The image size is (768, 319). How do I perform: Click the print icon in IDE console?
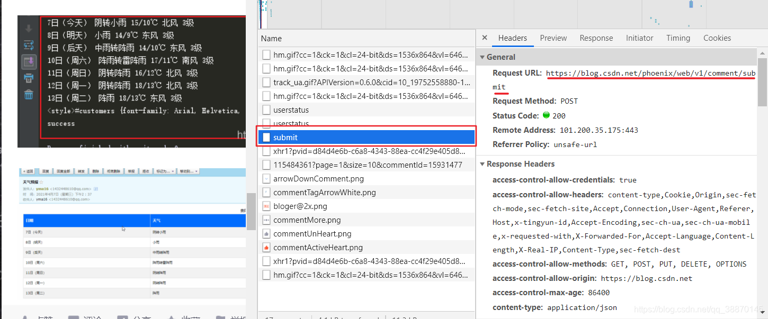tap(29, 78)
